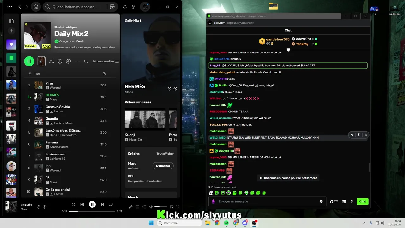Mute Spotify with the speaker icon
Viewport: 405px width, 228px height.
point(151,207)
